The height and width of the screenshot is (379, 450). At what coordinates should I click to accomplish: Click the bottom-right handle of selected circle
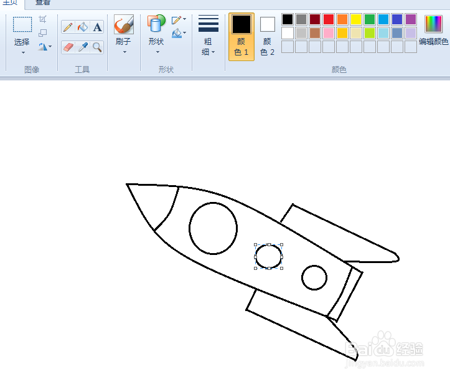281,268
